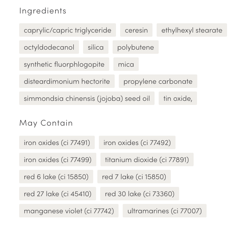Open the jojoba seed oil tag

tap(87, 98)
